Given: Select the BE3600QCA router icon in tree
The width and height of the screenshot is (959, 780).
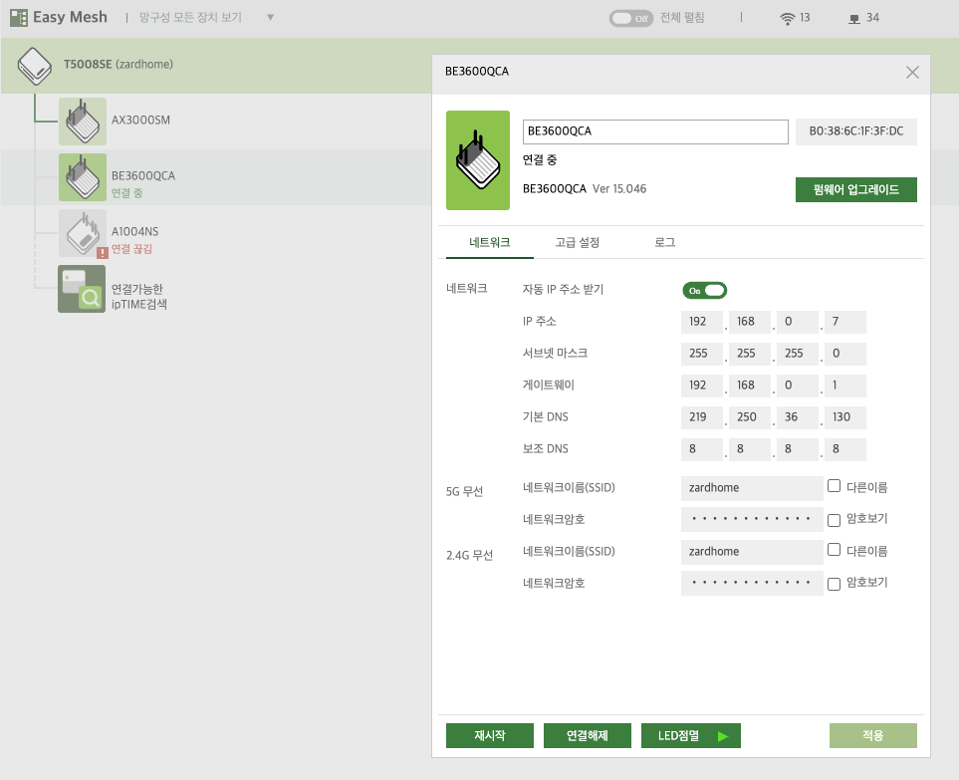Looking at the screenshot, I should click(x=83, y=177).
